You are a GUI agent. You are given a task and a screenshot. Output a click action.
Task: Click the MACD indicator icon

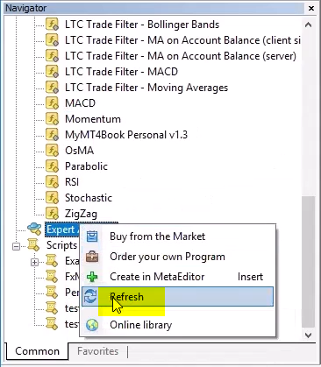click(x=53, y=103)
